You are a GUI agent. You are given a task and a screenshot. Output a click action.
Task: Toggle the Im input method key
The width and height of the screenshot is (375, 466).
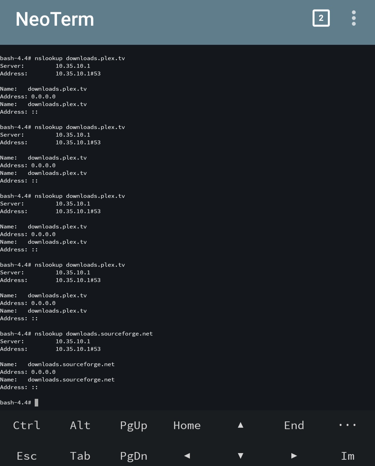pyautogui.click(x=347, y=456)
